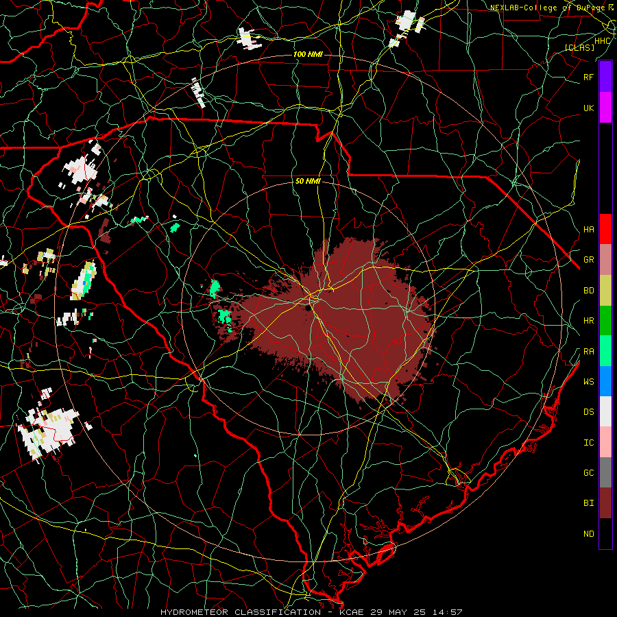617x617 pixels.
Task: Click the UK legend label
Action: (x=588, y=108)
